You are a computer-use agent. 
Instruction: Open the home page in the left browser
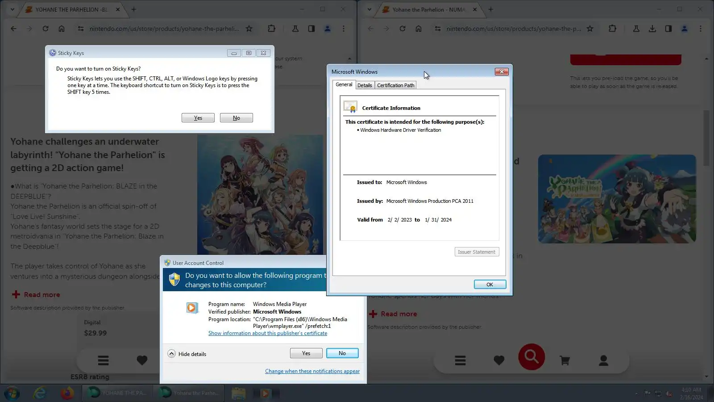62,29
